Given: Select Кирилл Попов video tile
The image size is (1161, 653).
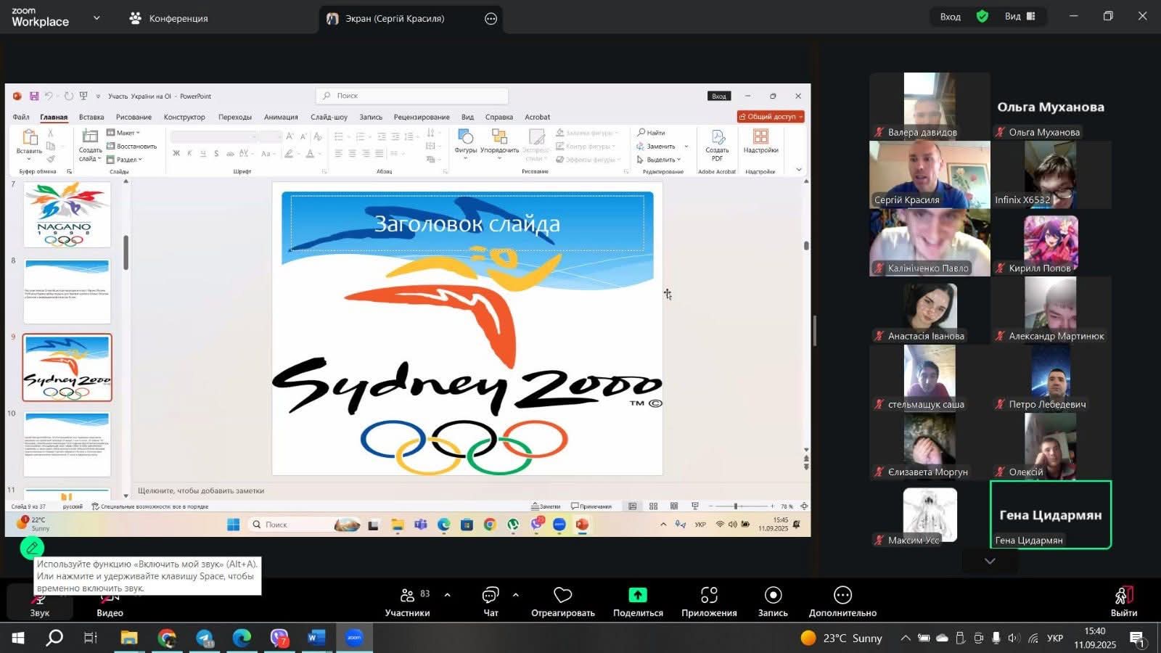Looking at the screenshot, I should 1051,243.
